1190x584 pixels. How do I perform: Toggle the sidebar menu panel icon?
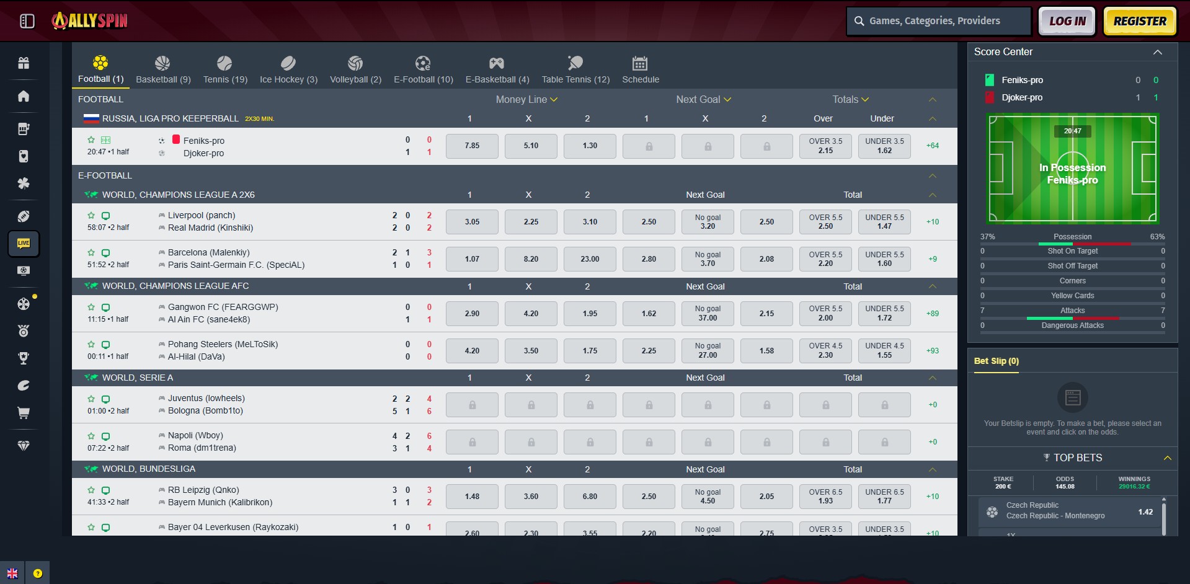tap(27, 21)
